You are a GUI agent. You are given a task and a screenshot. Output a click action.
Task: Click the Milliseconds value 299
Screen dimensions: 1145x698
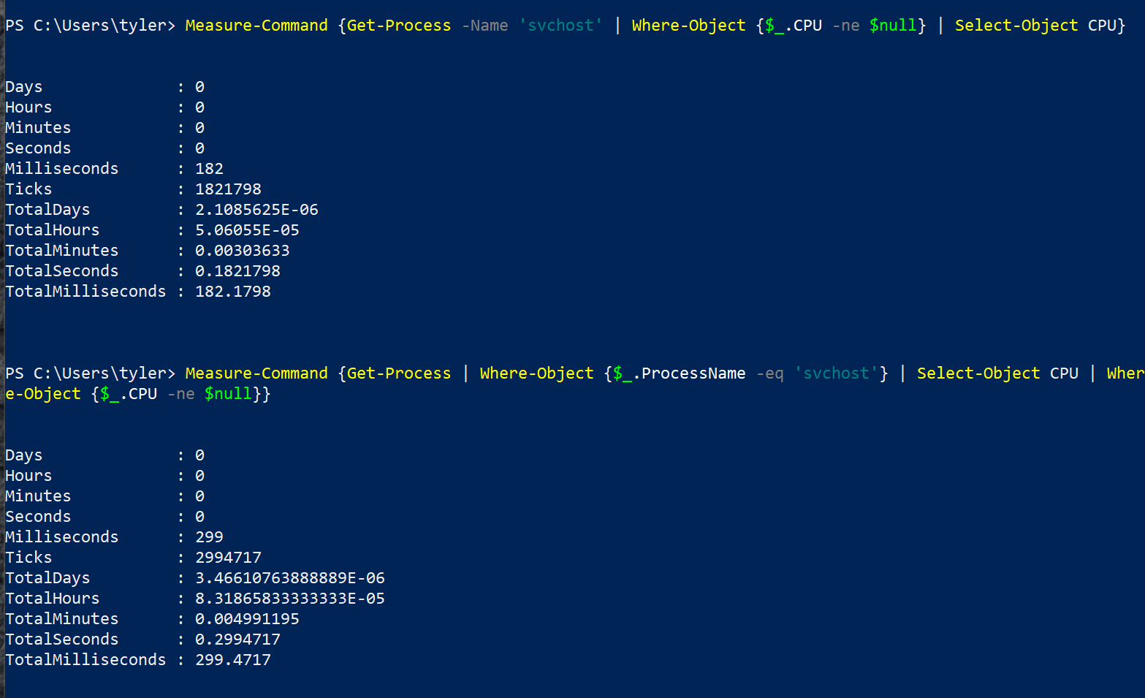[209, 537]
